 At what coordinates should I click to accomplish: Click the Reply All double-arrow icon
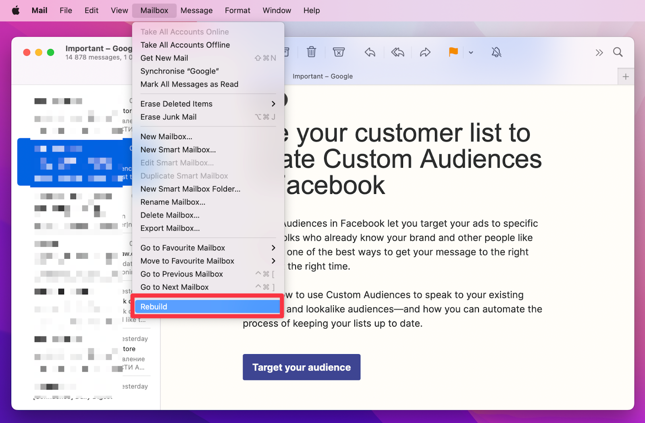click(397, 52)
